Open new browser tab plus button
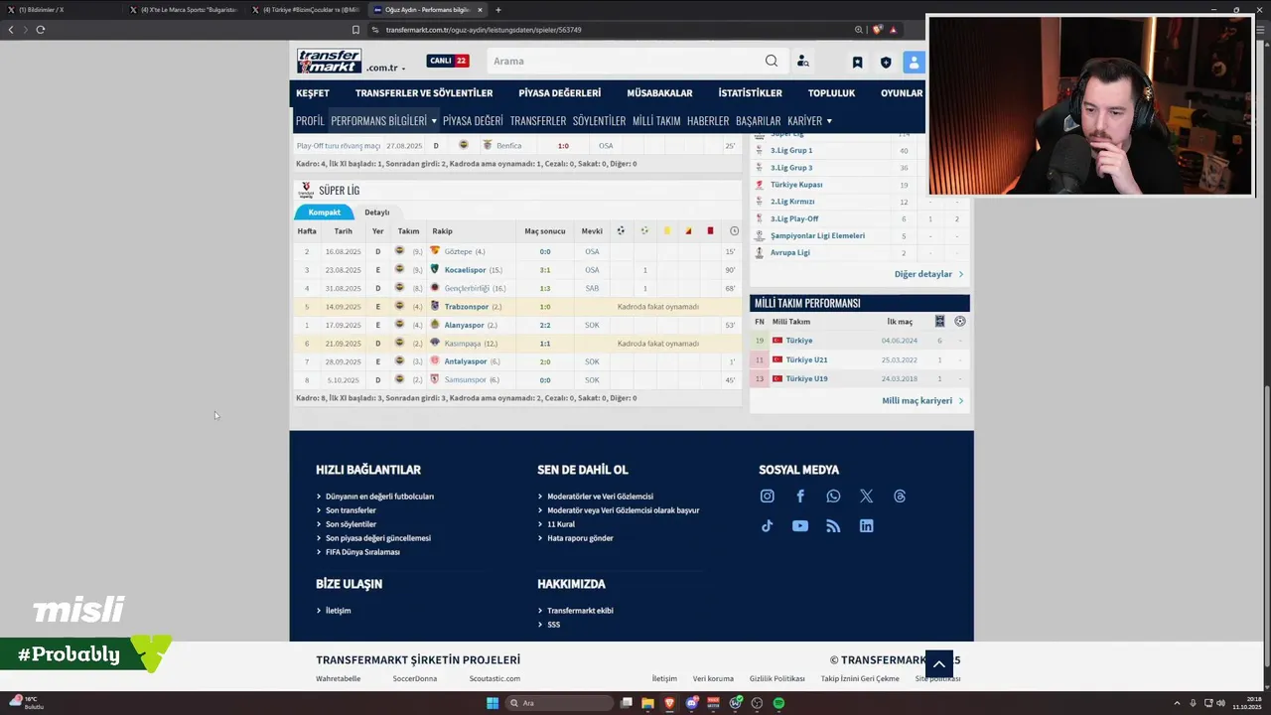The image size is (1271, 715). (498, 10)
